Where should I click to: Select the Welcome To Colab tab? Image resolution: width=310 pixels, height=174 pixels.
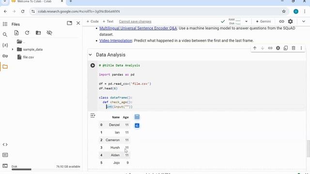(38, 1)
